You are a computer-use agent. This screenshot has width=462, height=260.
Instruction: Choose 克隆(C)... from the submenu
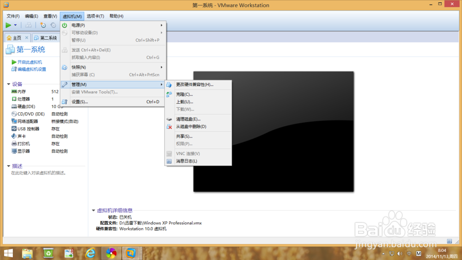pyautogui.click(x=198, y=94)
